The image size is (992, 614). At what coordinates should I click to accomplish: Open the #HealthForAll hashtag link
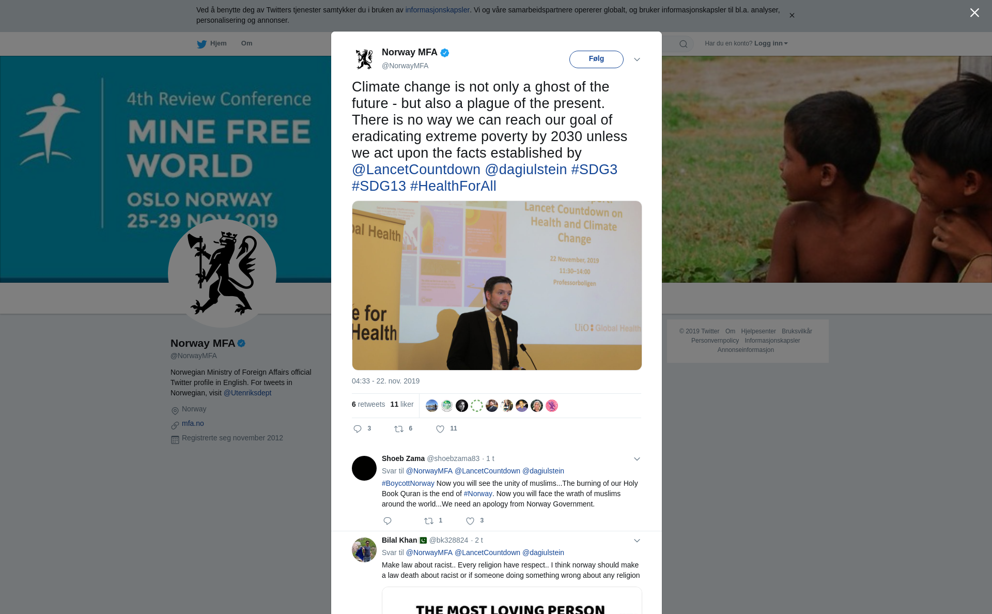point(453,186)
